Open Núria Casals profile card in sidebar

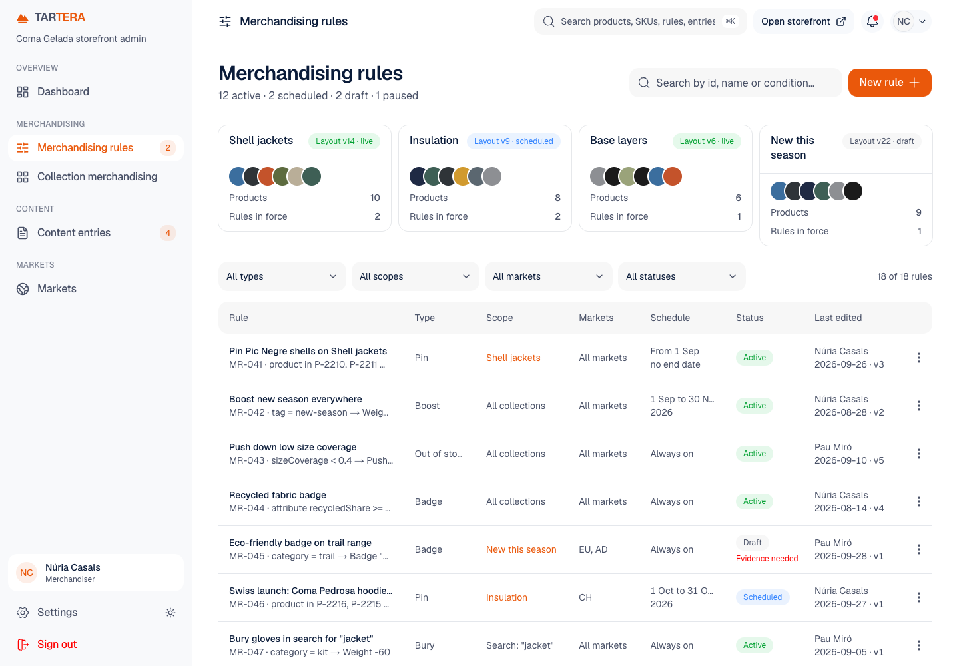click(96, 573)
